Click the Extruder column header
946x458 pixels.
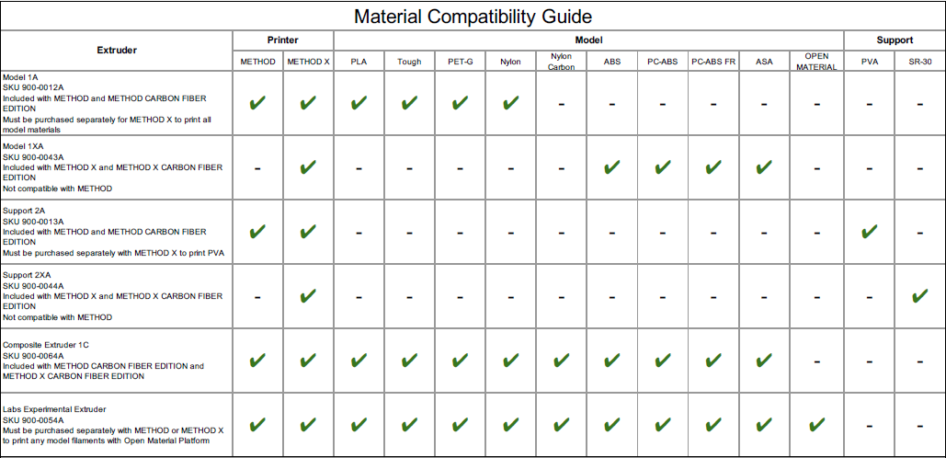point(117,51)
